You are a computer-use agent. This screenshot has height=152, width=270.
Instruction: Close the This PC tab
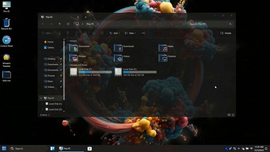[x=78, y=17]
